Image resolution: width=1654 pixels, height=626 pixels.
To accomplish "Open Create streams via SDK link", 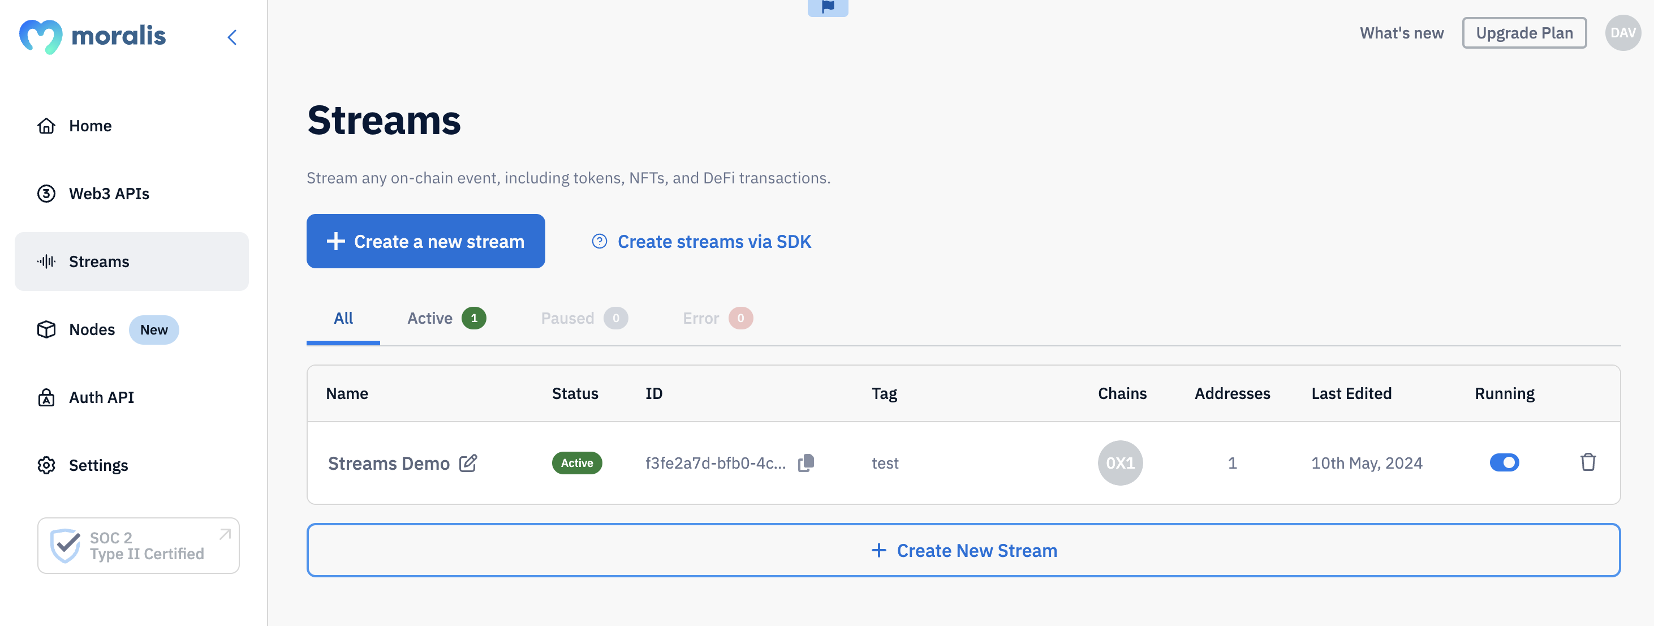I will point(714,242).
